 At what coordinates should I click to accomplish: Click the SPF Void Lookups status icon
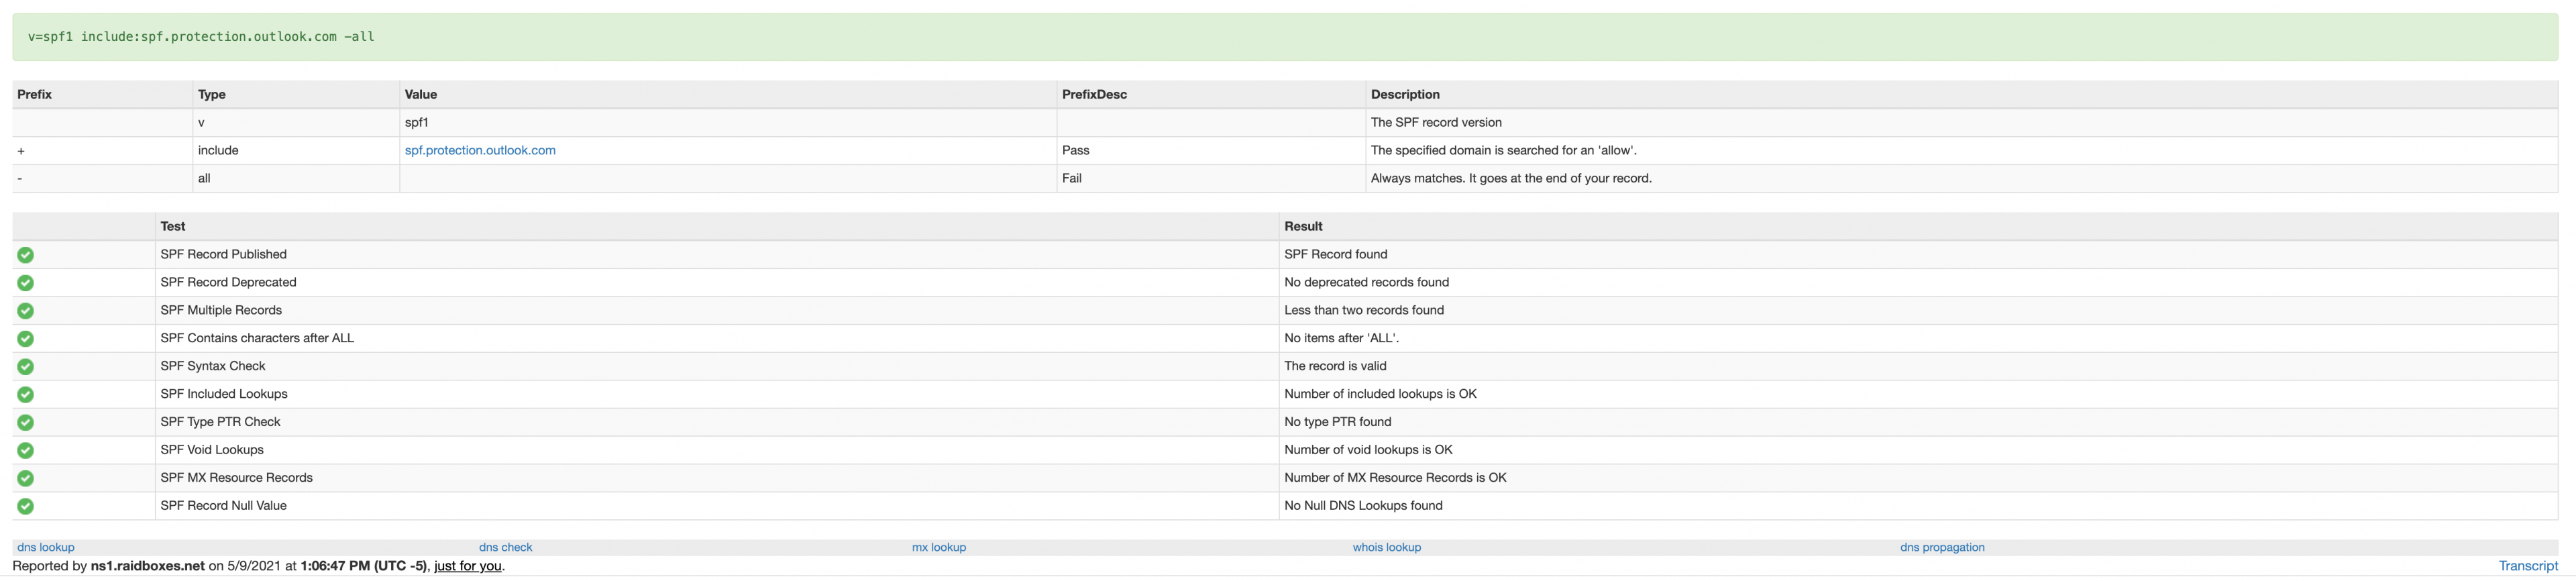click(x=26, y=451)
